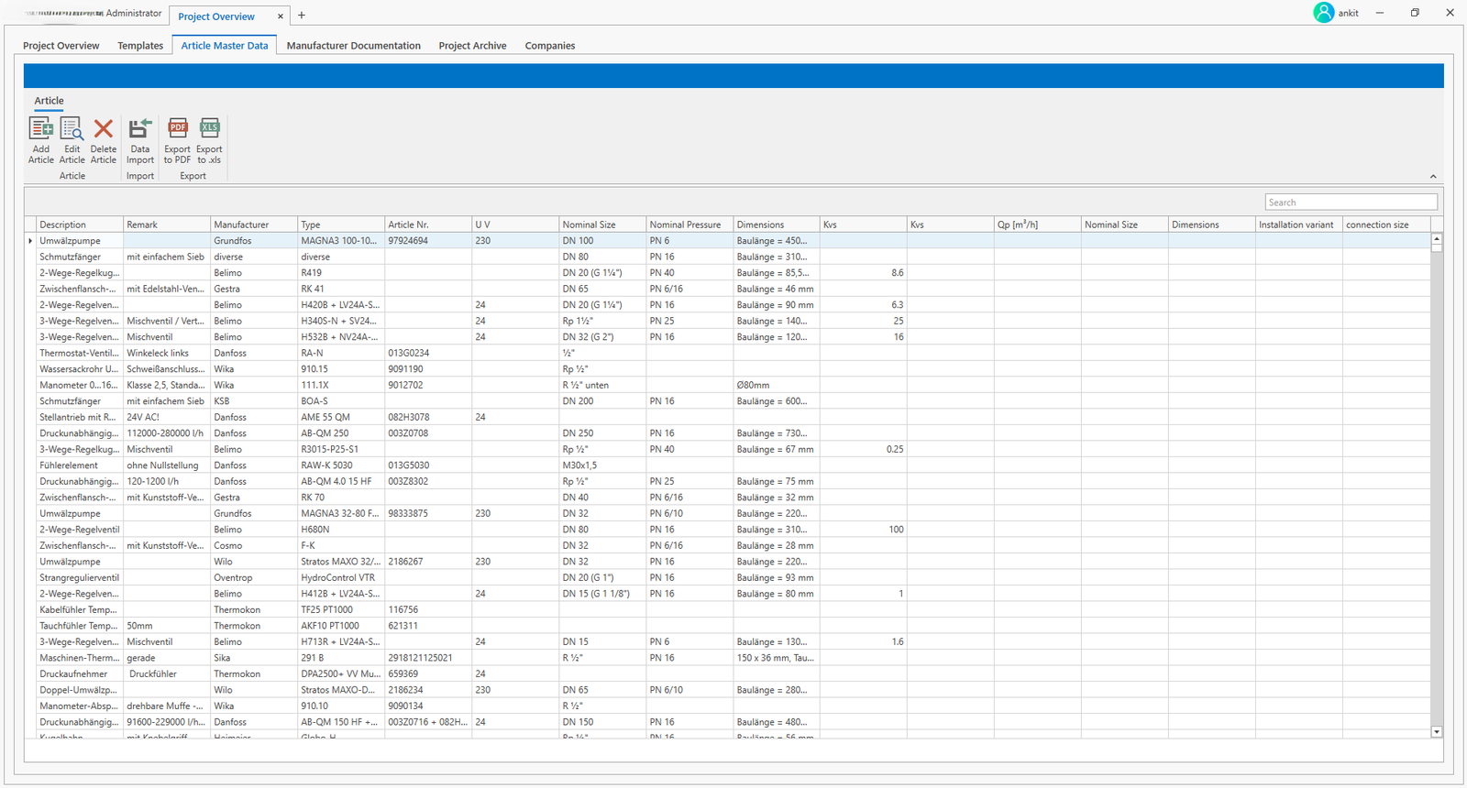Image resolution: width=1467 pixels, height=788 pixels.
Task: Select the Templates tab
Action: 140,46
